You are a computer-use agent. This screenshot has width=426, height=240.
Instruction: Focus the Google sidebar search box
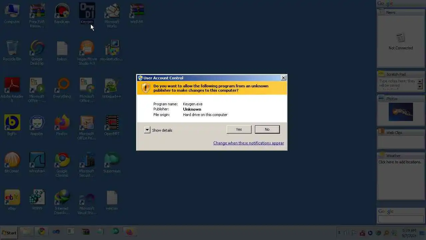pyautogui.click(x=401, y=219)
